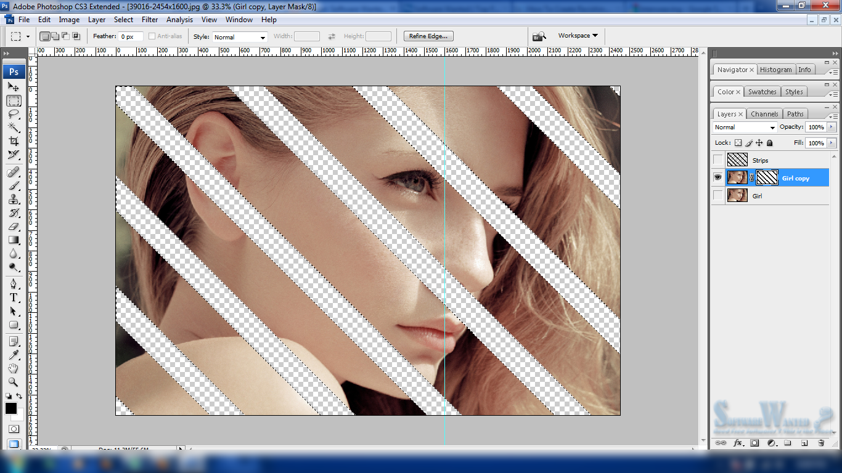The height and width of the screenshot is (473, 842).
Task: Select the Healing Brush tool
Action: point(14,172)
